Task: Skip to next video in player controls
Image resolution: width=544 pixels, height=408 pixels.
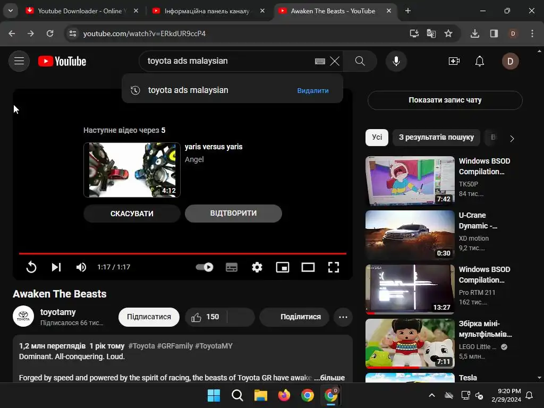Action: tap(56, 267)
